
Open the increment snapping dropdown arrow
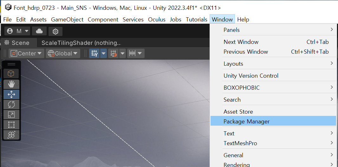click(140, 53)
